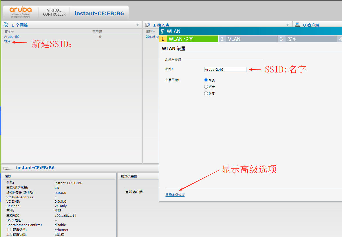Open step 2 VLAN tab
The height and width of the screenshot is (237, 342).
248,39
